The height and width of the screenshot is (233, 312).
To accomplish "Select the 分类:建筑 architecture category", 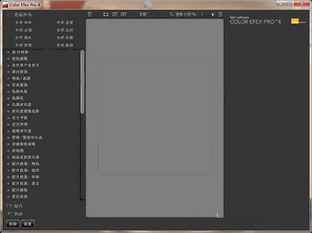I will point(23,45).
